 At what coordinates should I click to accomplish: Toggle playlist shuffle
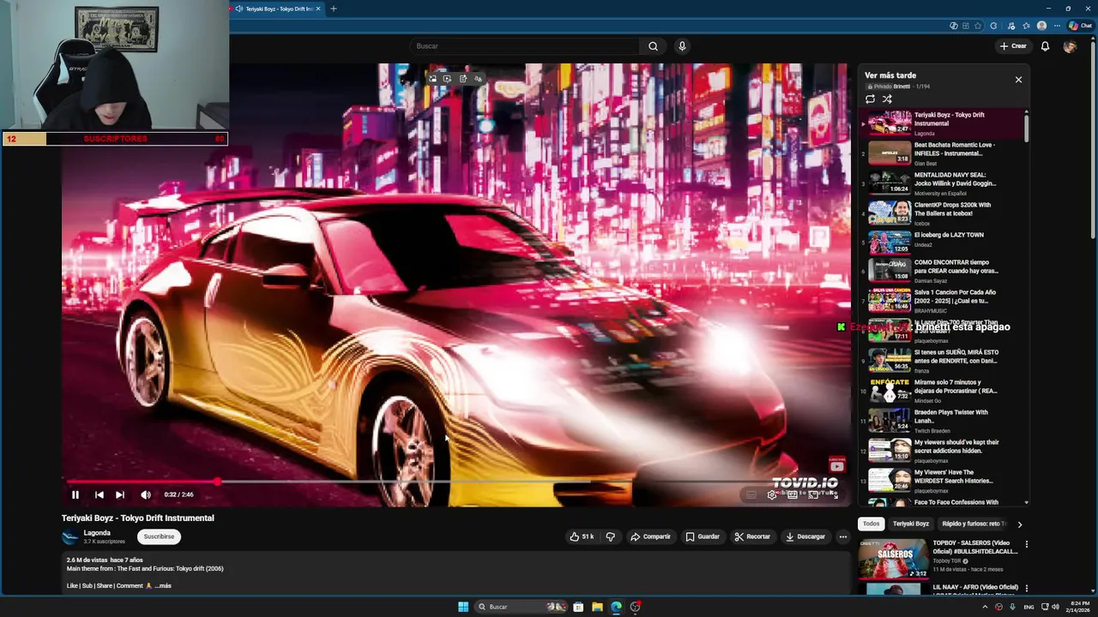(887, 99)
